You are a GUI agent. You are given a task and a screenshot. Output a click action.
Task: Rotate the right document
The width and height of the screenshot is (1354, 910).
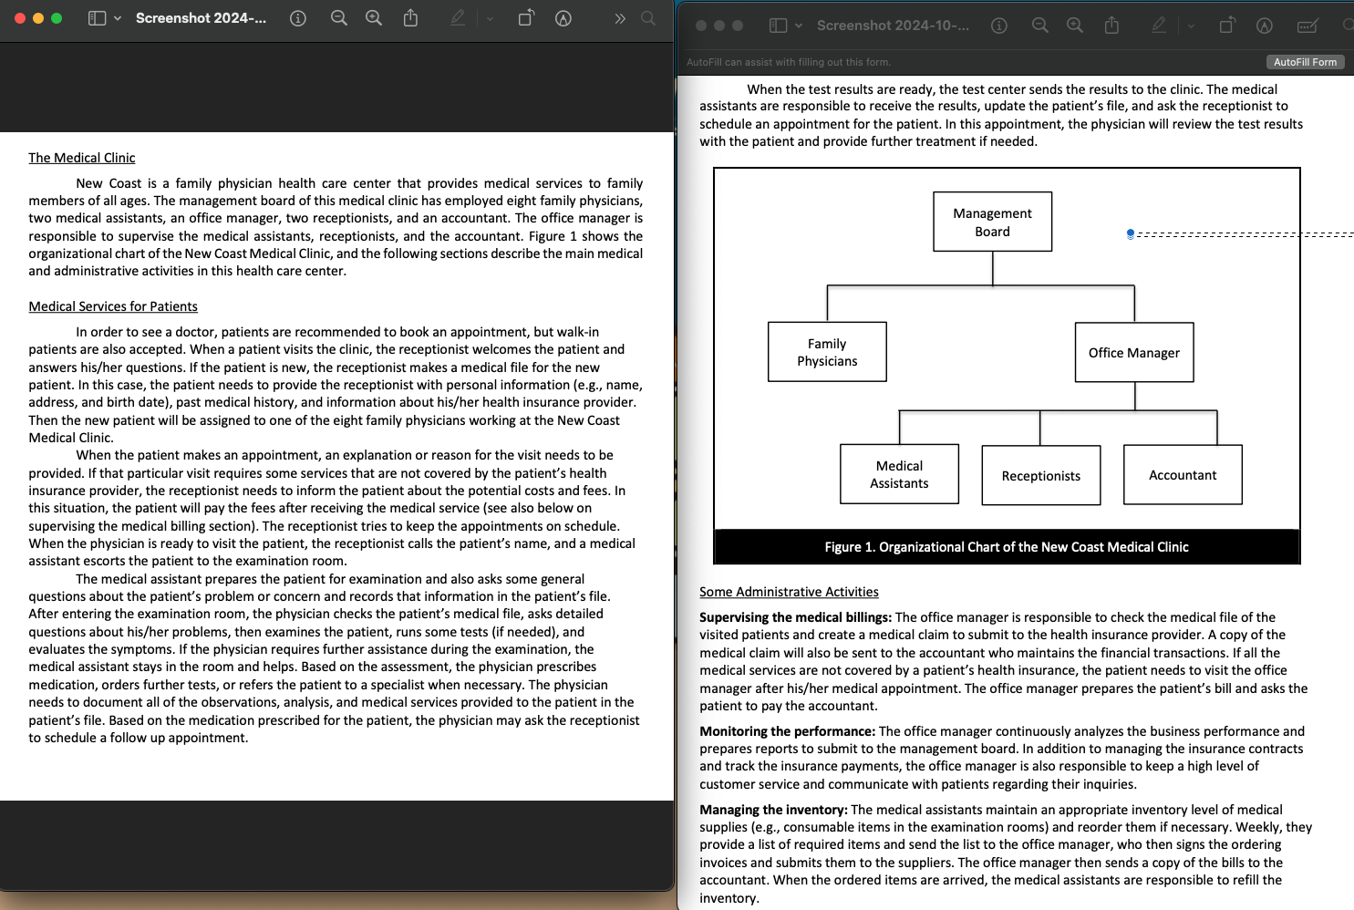click(1227, 26)
